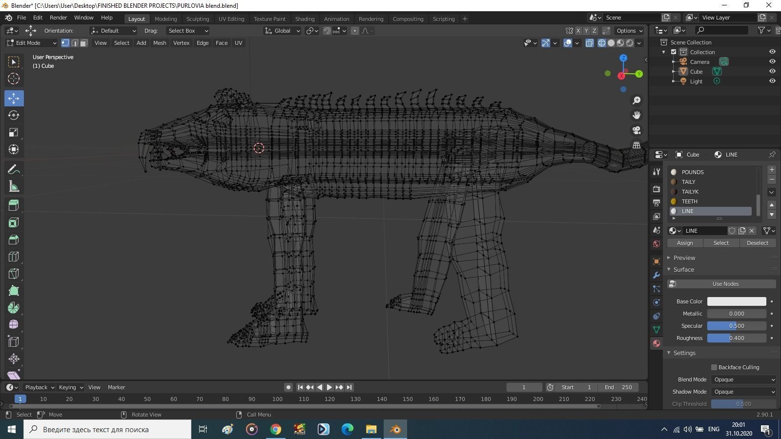Click the Base Color swatch
781x439 pixels.
pos(737,301)
